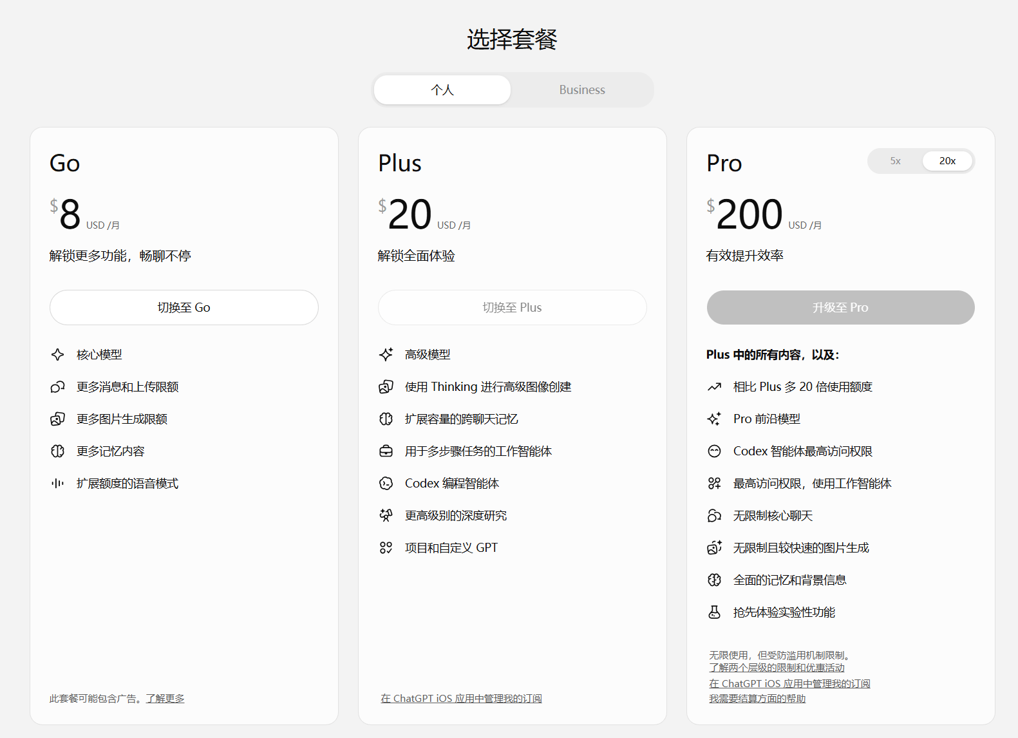The image size is (1018, 738).
Task: Click the flask icon beside 抢先体验实验性功能
Action: [x=714, y=612]
